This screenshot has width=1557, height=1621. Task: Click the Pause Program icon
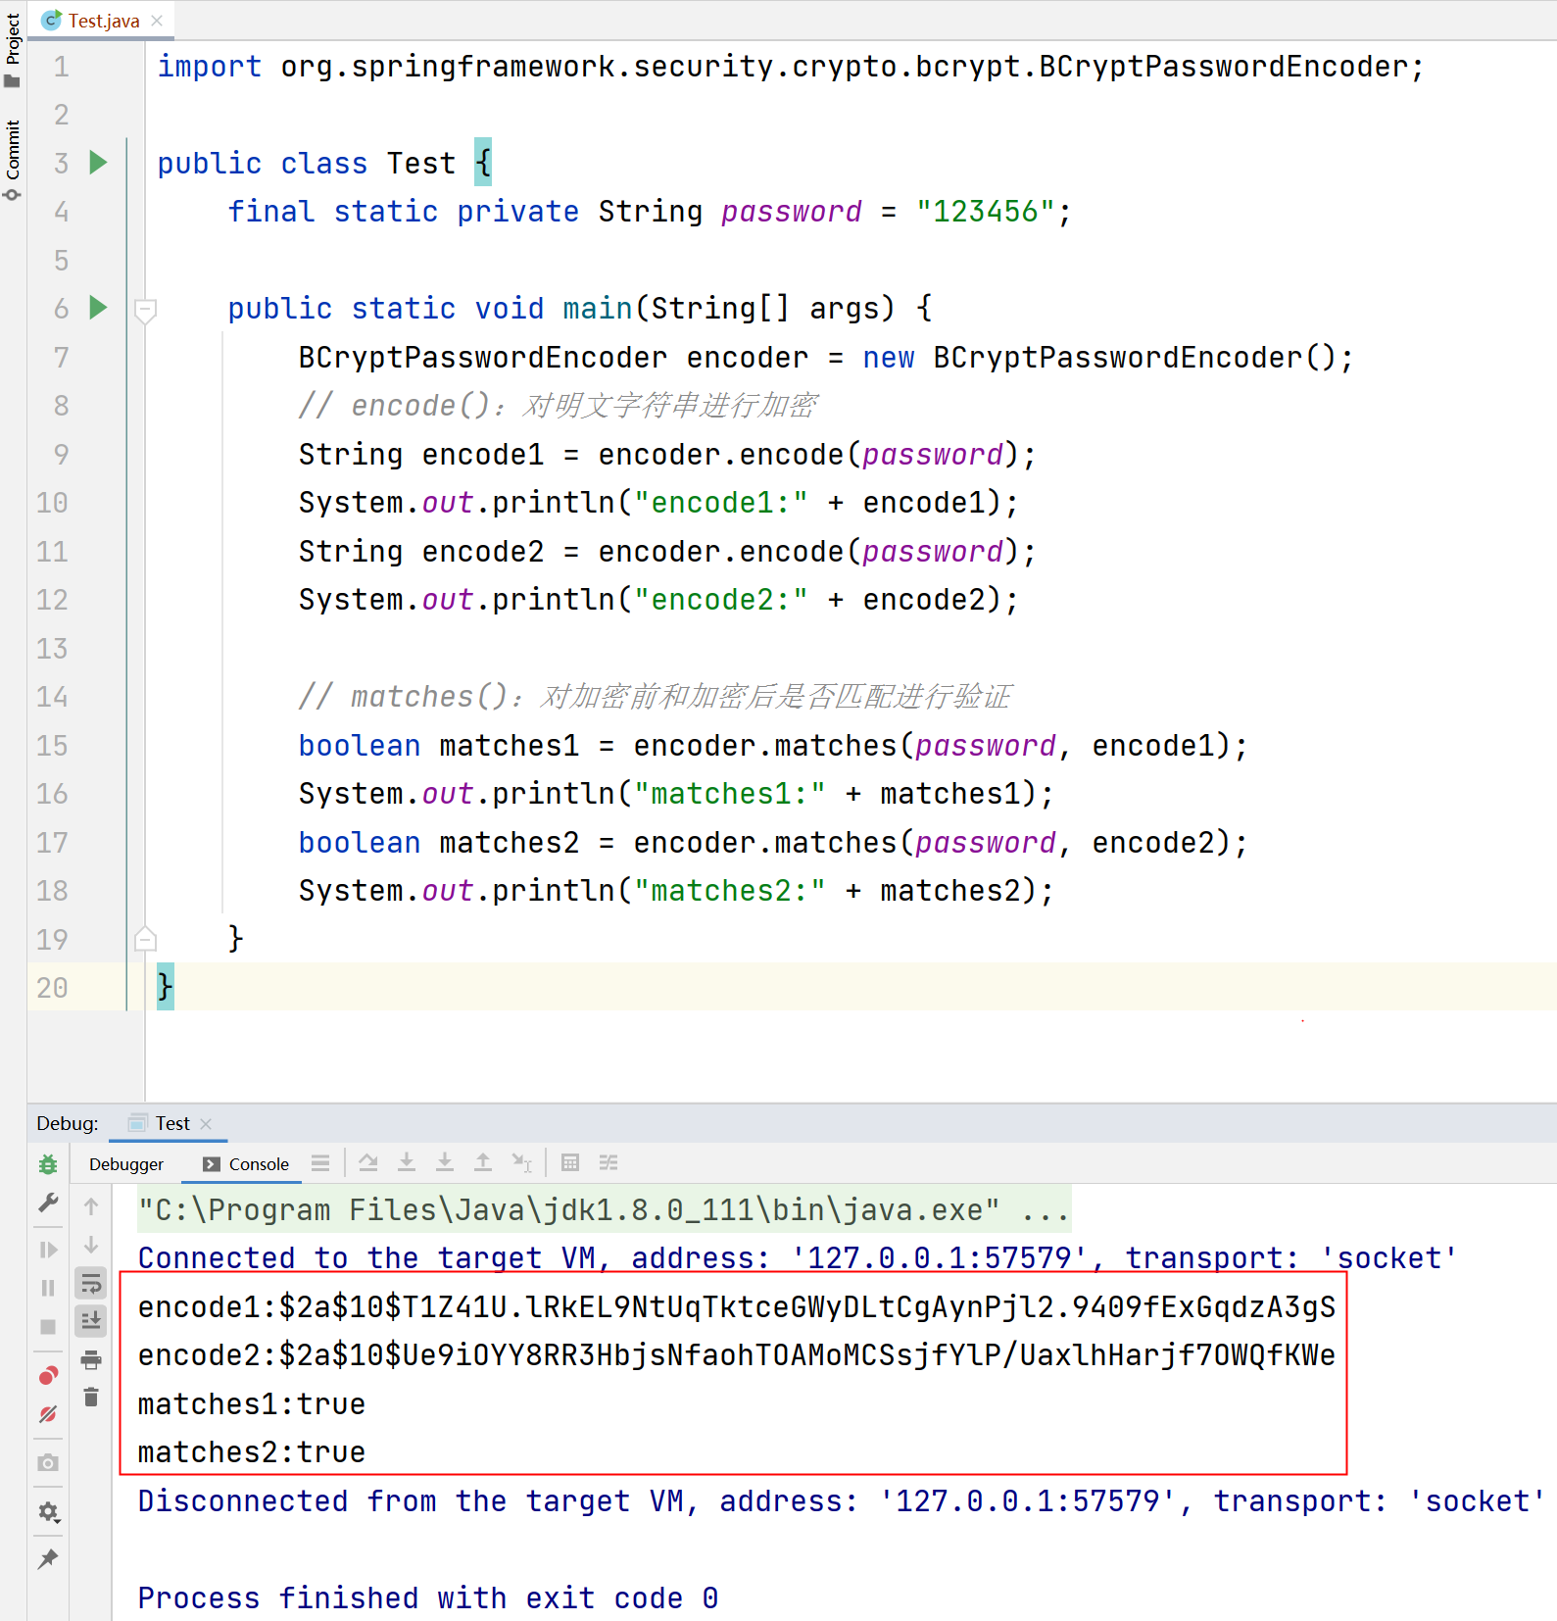[48, 1288]
